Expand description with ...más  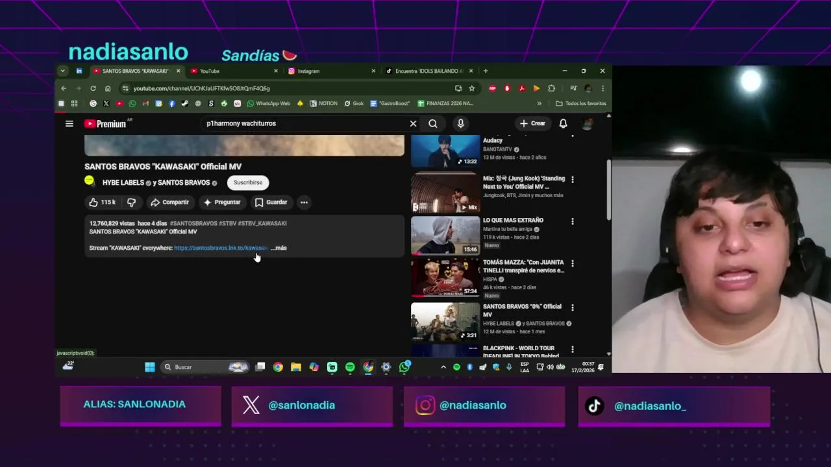coord(279,248)
